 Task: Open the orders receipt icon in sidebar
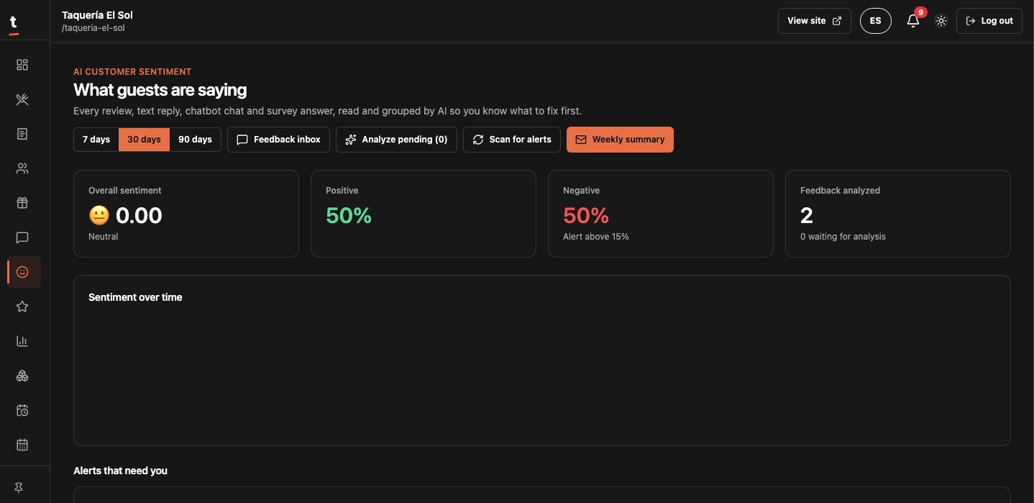click(x=22, y=134)
